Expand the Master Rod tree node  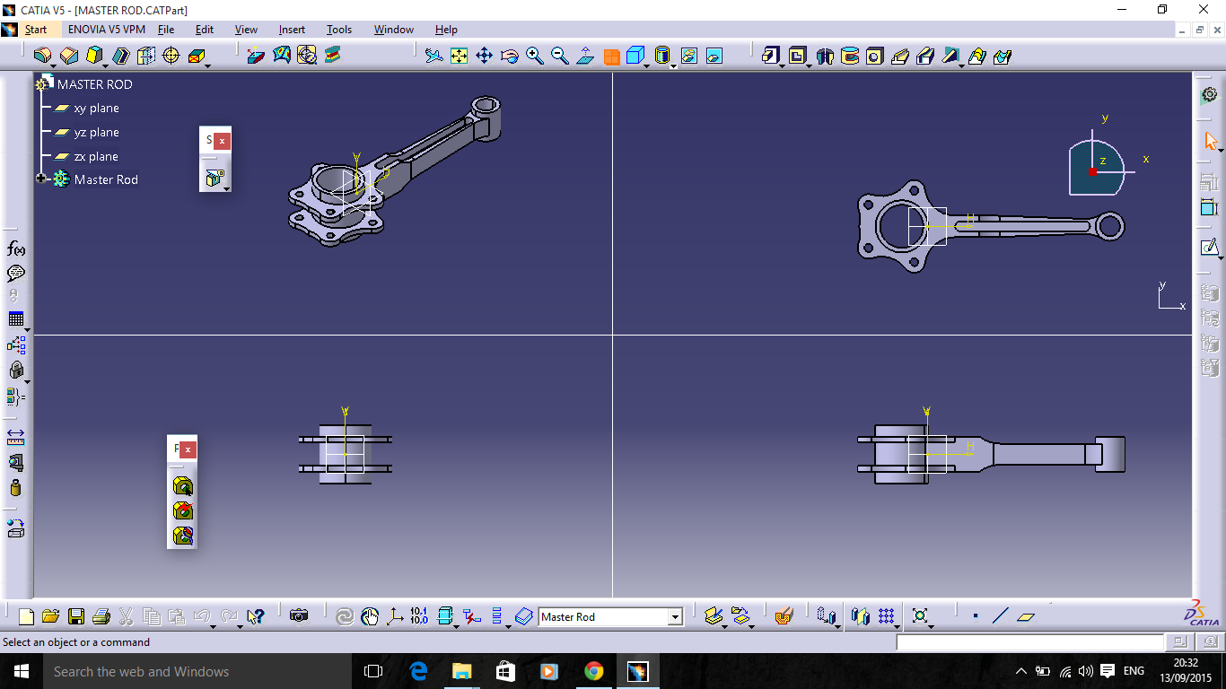pyautogui.click(x=41, y=179)
